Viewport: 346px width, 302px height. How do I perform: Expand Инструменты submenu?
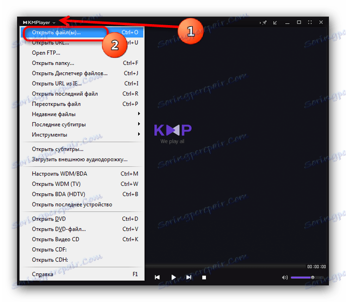click(82, 135)
